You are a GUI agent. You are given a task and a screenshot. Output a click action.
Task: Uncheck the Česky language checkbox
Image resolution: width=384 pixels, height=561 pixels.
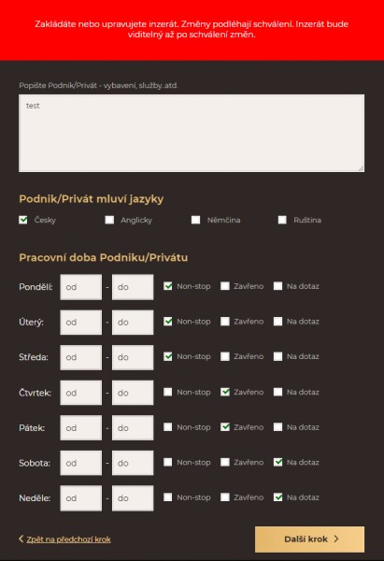point(23,220)
